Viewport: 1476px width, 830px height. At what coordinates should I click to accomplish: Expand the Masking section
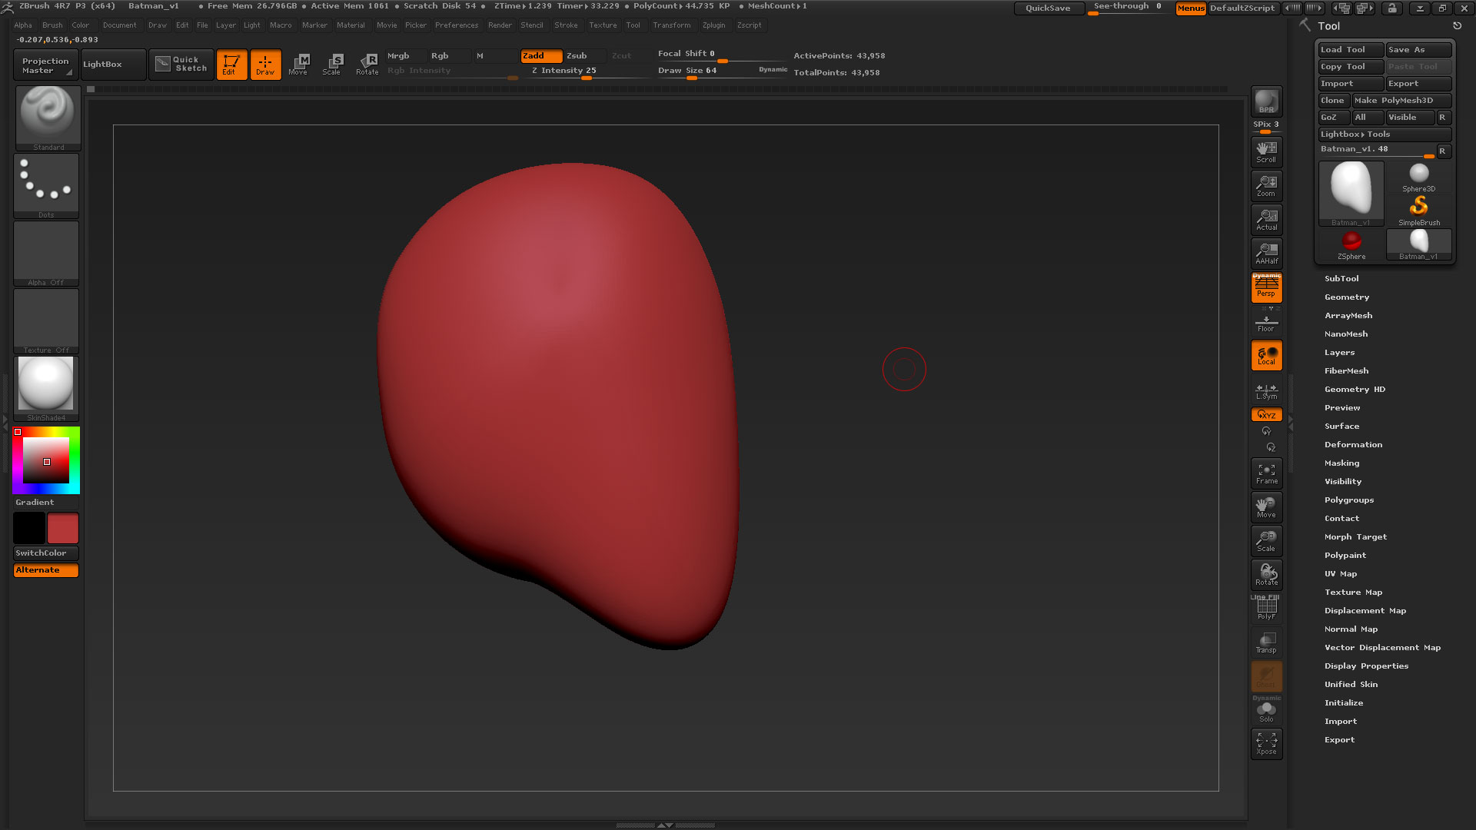click(x=1341, y=463)
